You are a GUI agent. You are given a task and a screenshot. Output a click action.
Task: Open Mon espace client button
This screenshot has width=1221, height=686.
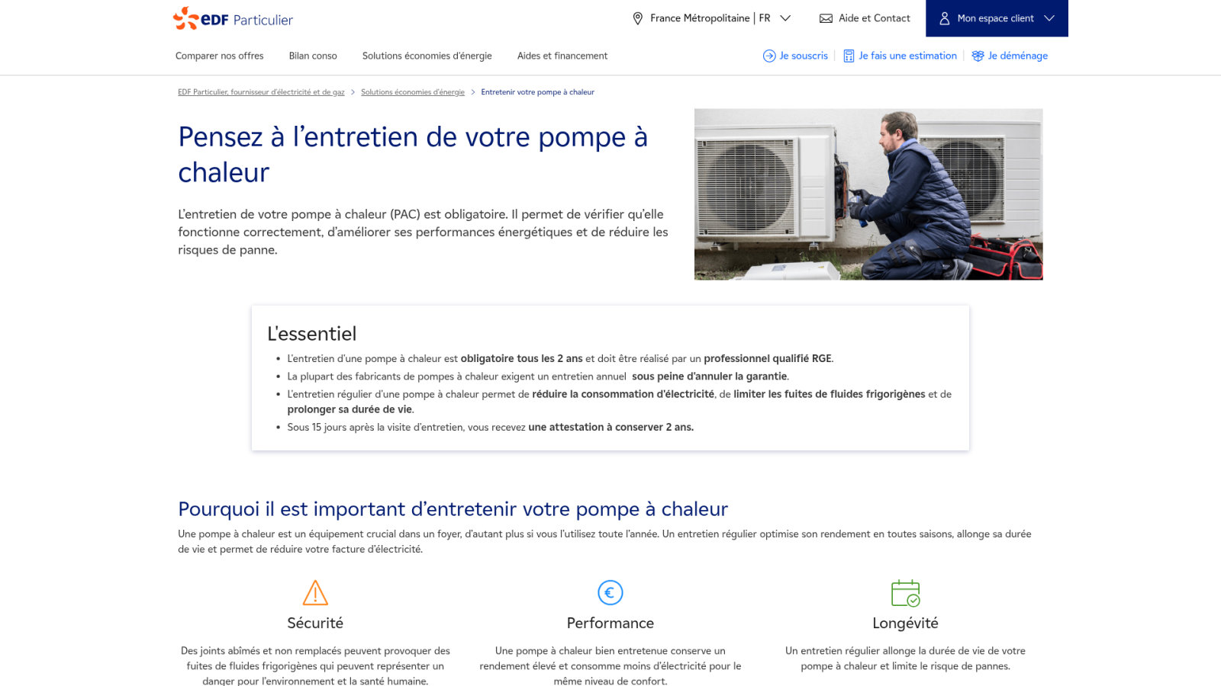click(997, 18)
